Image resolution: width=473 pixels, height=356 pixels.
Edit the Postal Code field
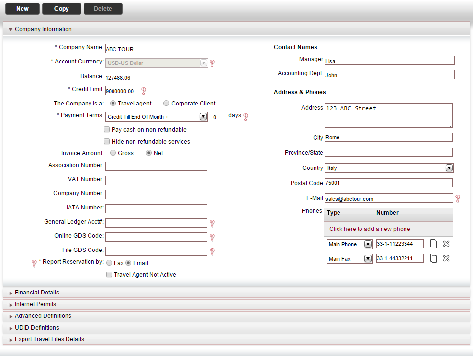(x=389, y=183)
